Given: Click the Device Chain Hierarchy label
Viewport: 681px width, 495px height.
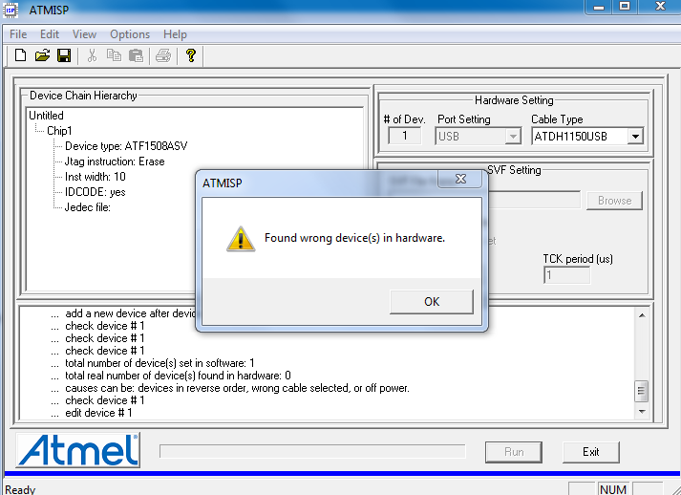Looking at the screenshot, I should 83,96.
